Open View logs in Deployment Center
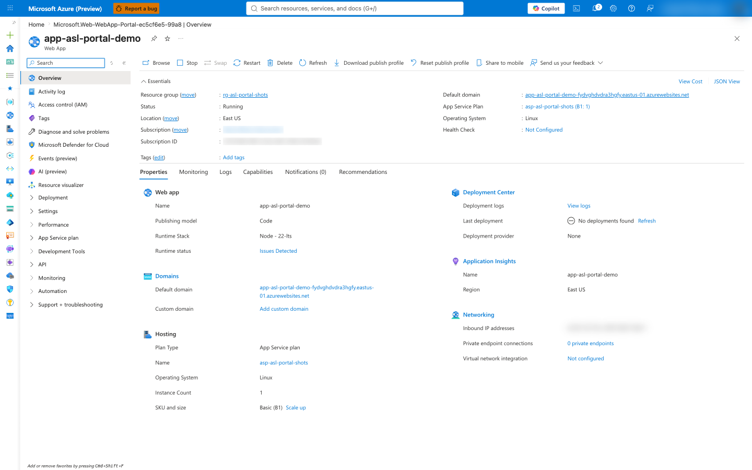This screenshot has height=470, width=752. pos(579,206)
